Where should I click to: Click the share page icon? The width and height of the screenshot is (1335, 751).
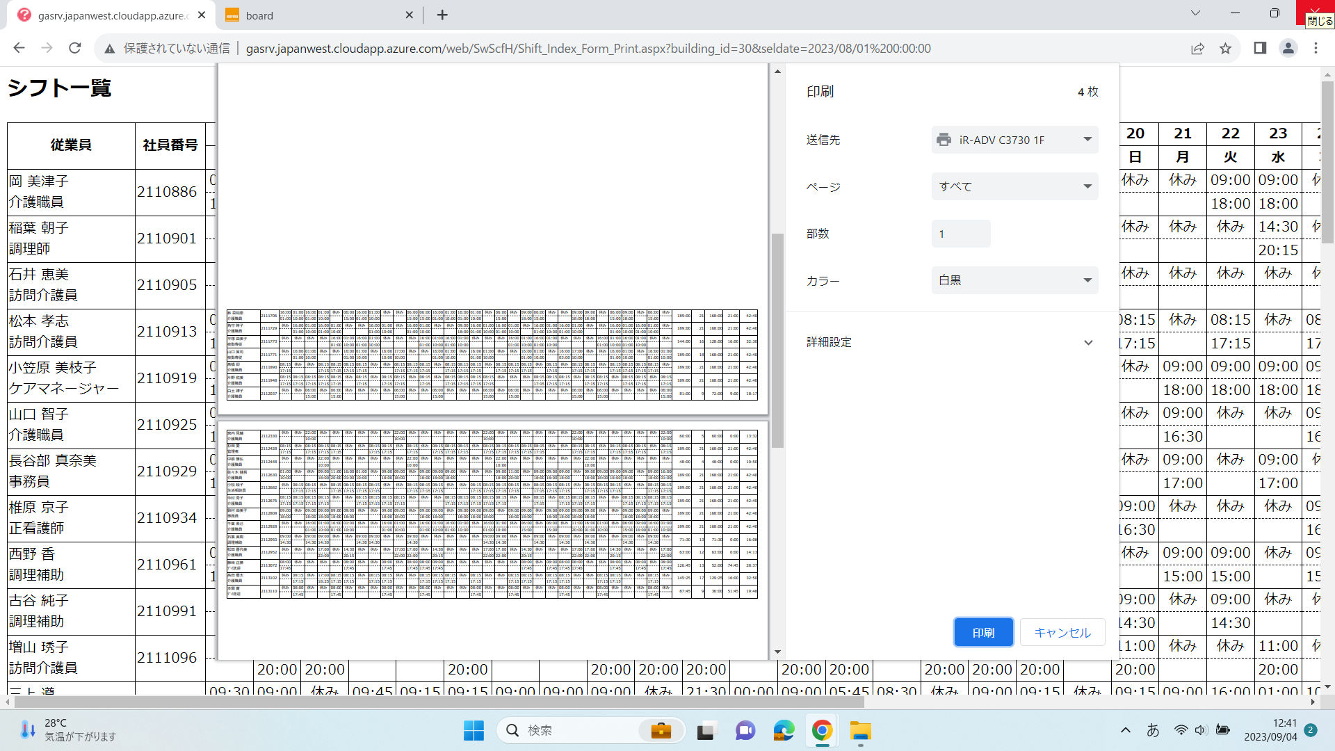point(1197,48)
